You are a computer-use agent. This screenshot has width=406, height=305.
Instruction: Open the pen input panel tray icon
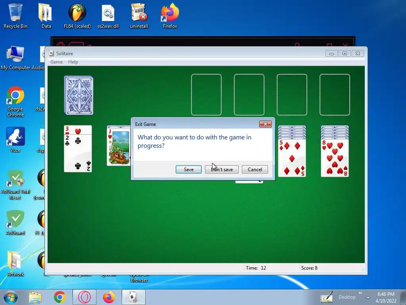(327, 297)
